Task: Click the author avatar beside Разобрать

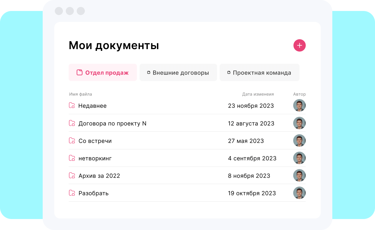Action: (299, 193)
